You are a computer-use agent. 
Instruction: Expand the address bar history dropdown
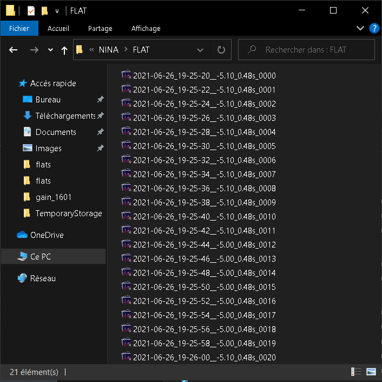(200, 50)
